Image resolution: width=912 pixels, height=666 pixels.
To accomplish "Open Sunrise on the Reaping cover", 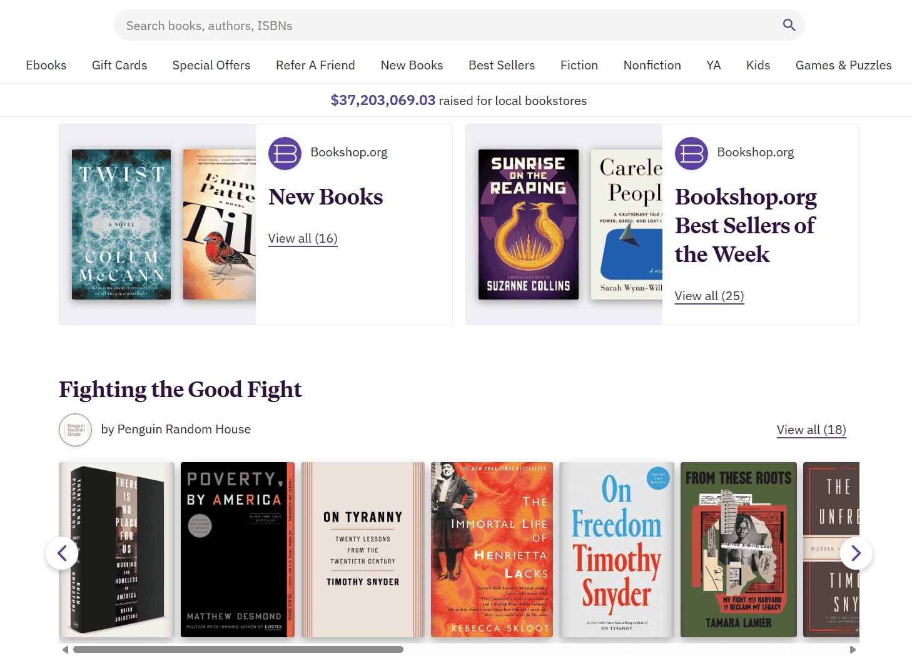I will click(x=528, y=224).
